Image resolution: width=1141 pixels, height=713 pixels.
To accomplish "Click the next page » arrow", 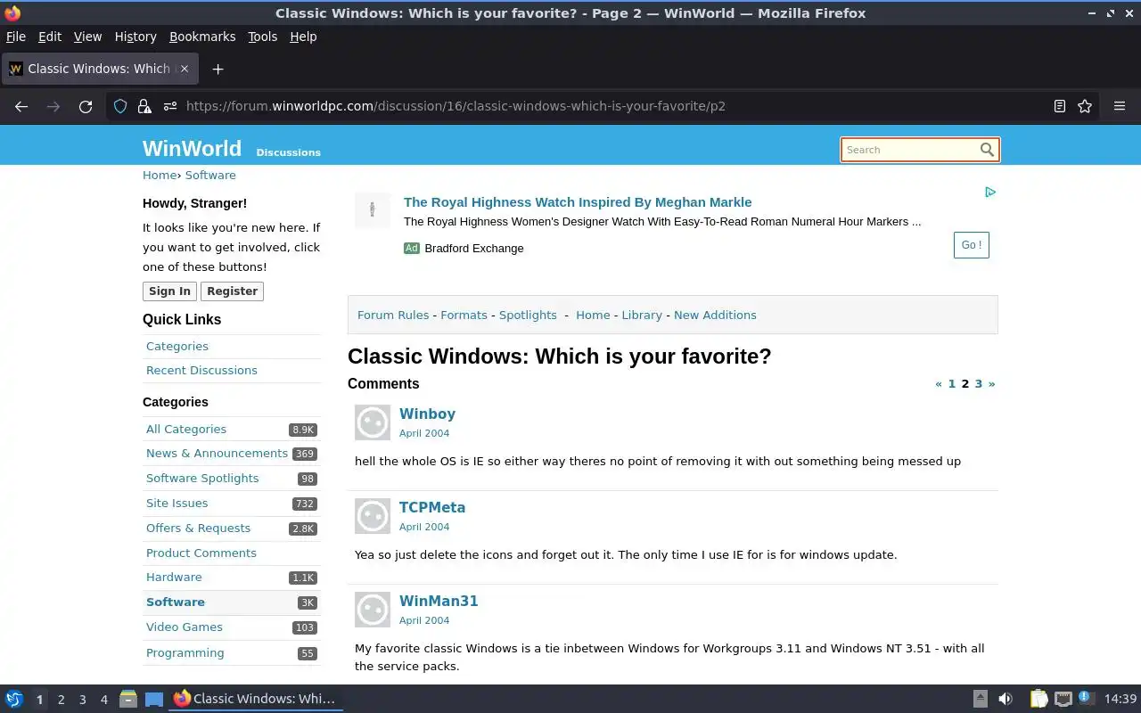I will [991, 384].
